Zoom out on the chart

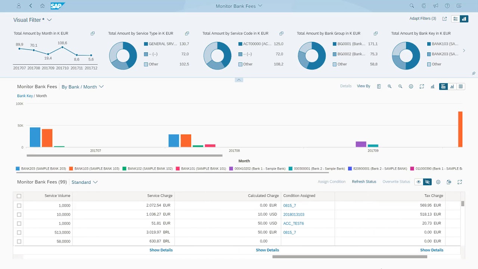click(400, 86)
